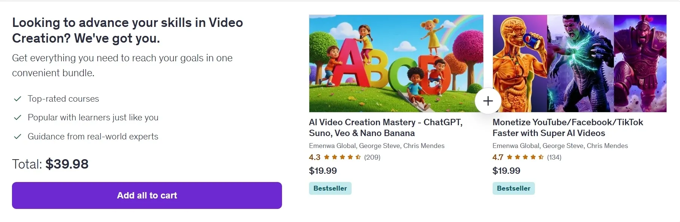This screenshot has width=680, height=222.
Task: Click the checkmark beside Guidance from real-world experts
Action: [x=17, y=136]
